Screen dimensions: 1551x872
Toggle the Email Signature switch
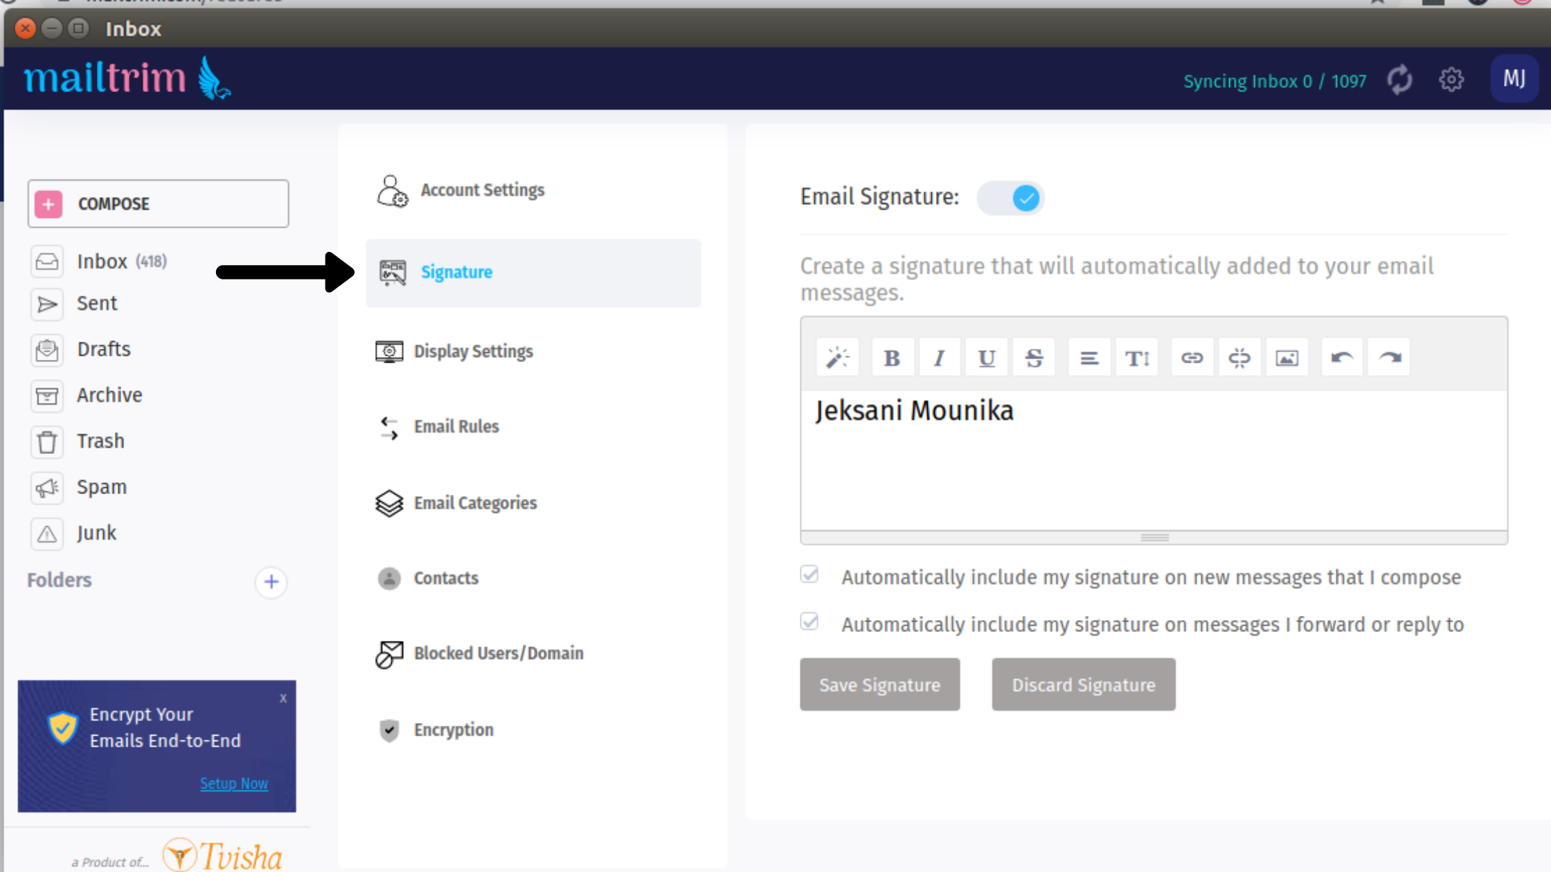1010,198
